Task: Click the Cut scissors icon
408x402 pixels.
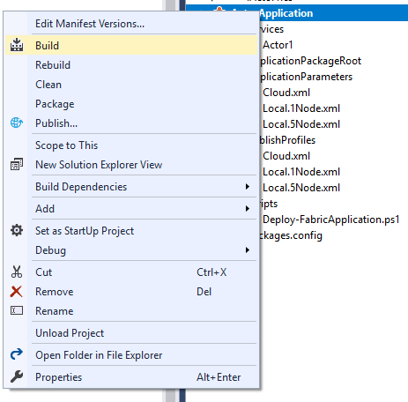Action: [17, 272]
